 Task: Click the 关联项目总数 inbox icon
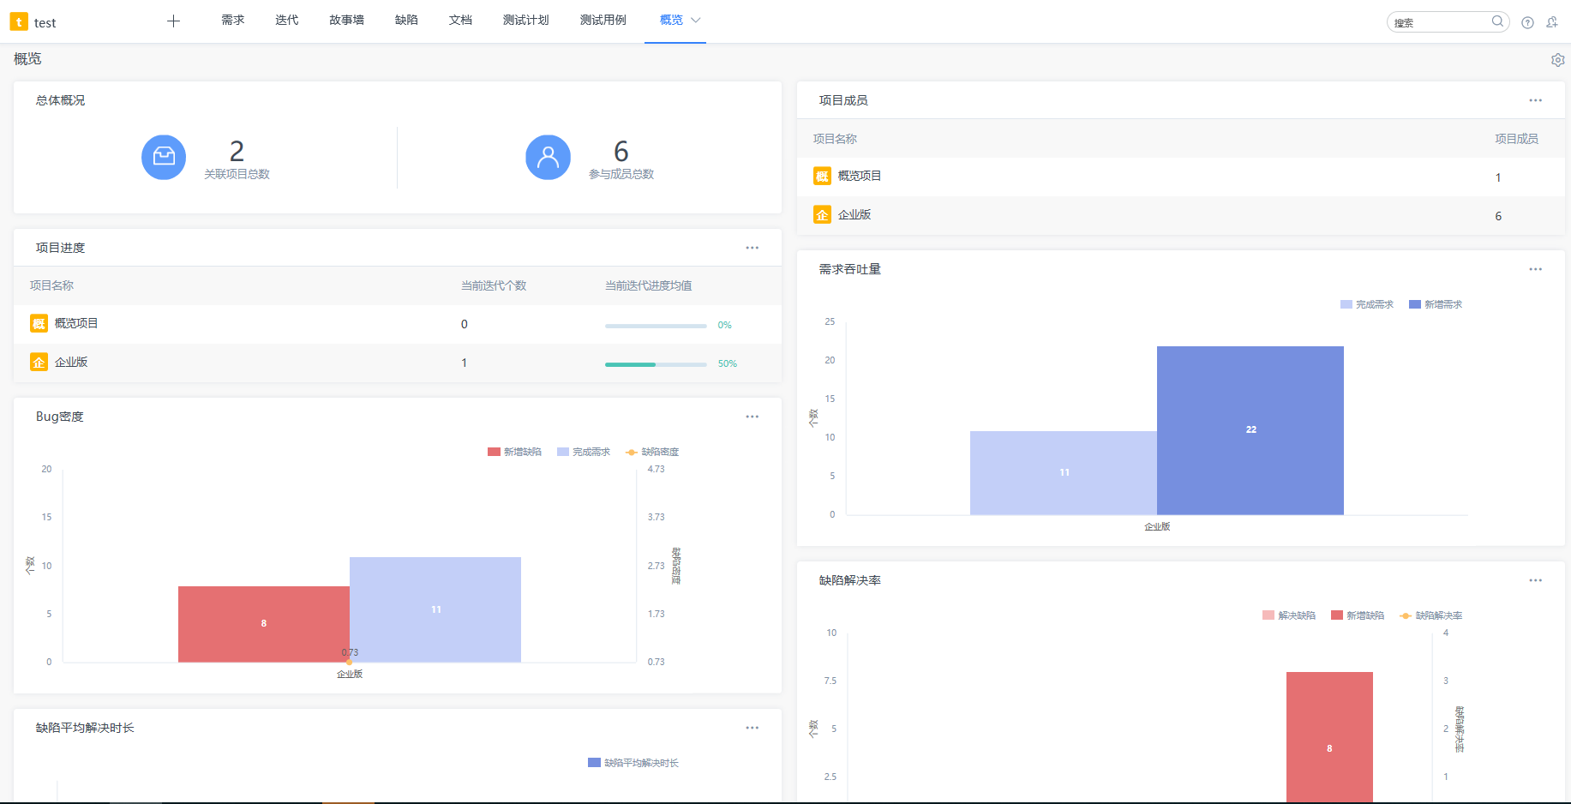click(164, 157)
